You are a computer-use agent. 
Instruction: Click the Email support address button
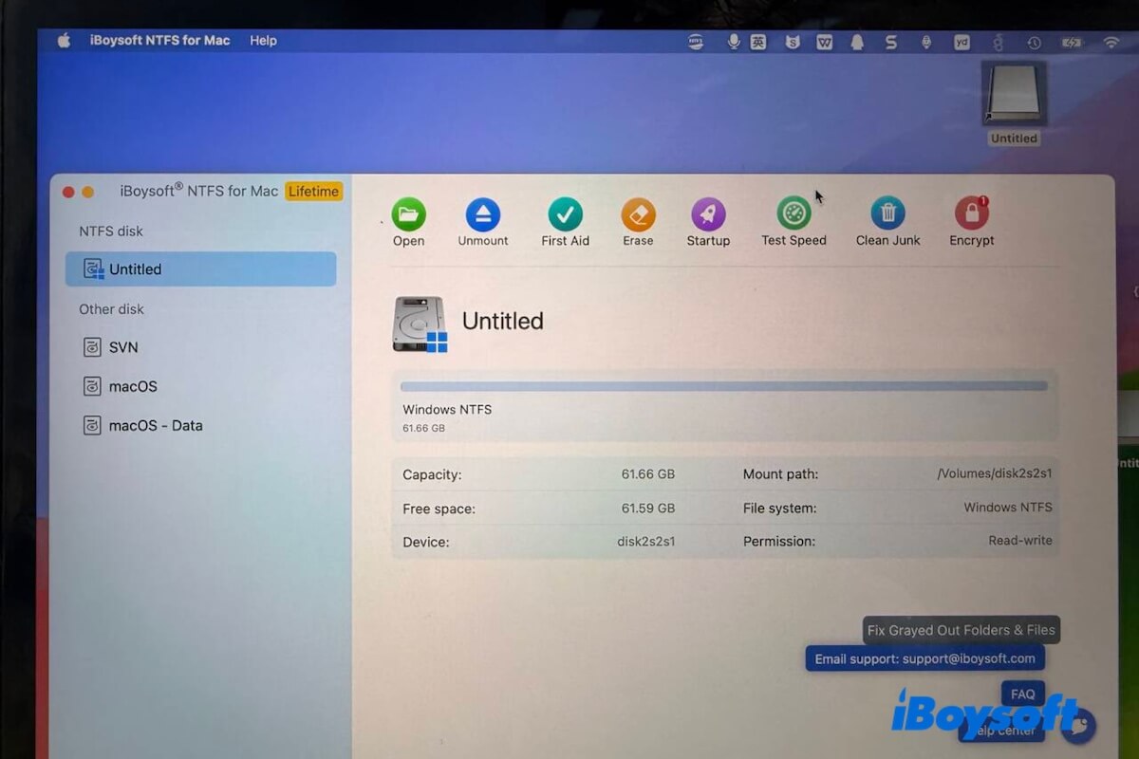point(925,658)
